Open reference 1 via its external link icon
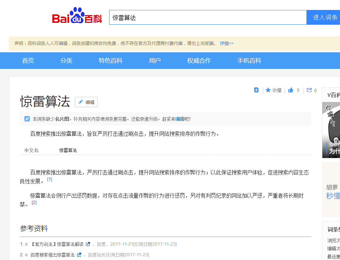This screenshot has width=340, height=260. [87, 244]
